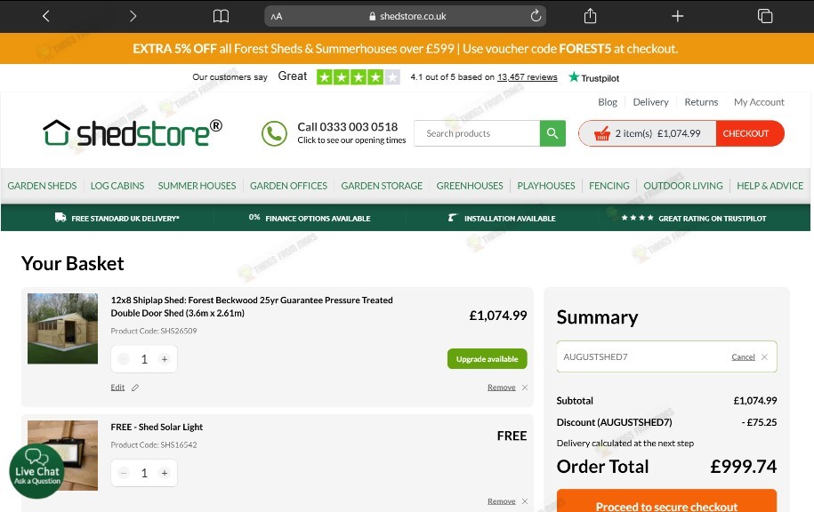
Task: Open the Playhouses menu
Action: [546, 186]
